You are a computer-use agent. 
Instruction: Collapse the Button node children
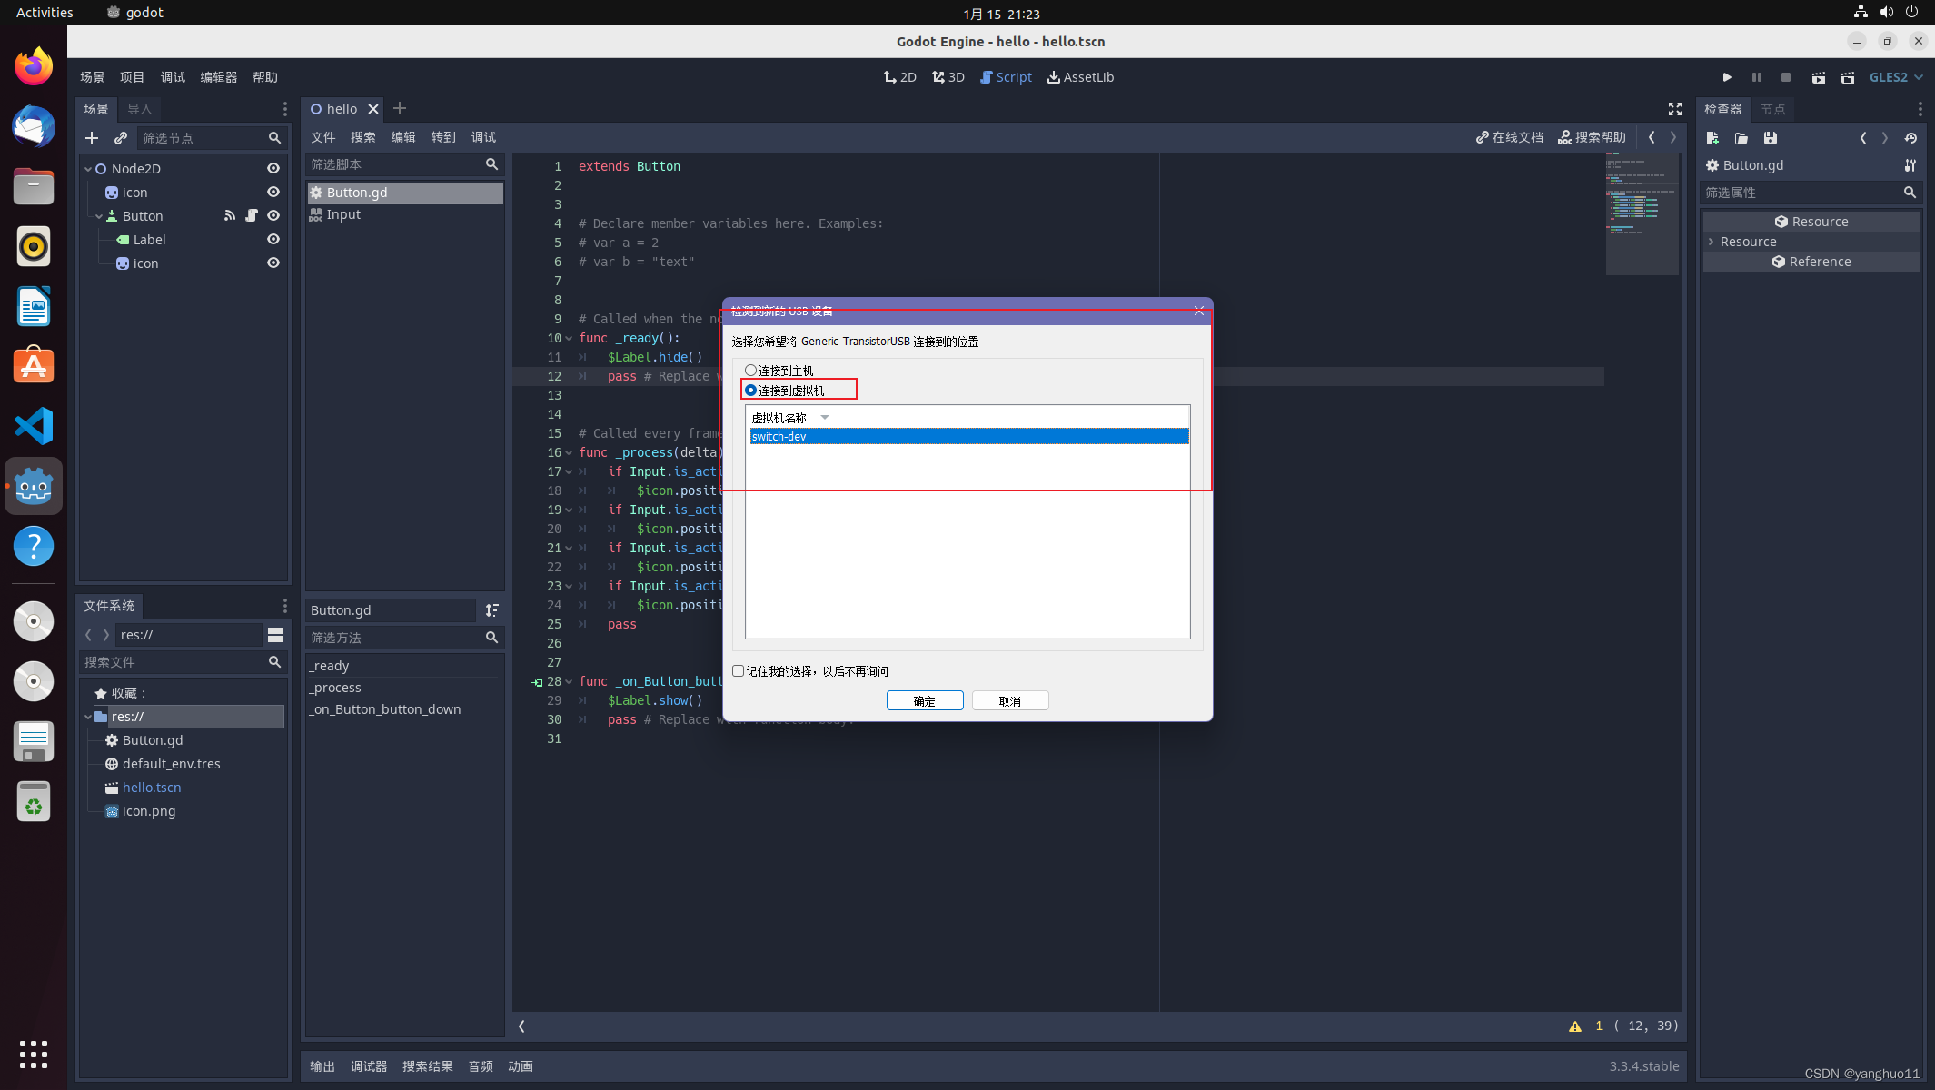click(x=99, y=216)
